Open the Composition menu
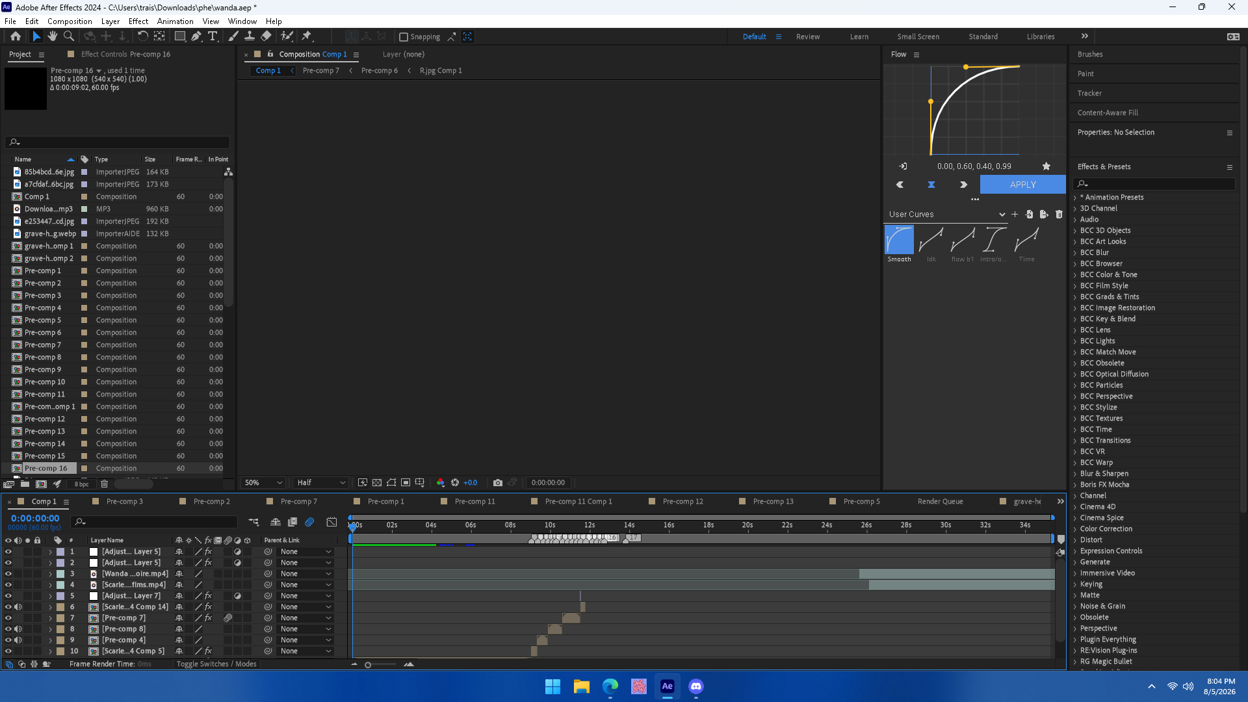 pyautogui.click(x=70, y=21)
